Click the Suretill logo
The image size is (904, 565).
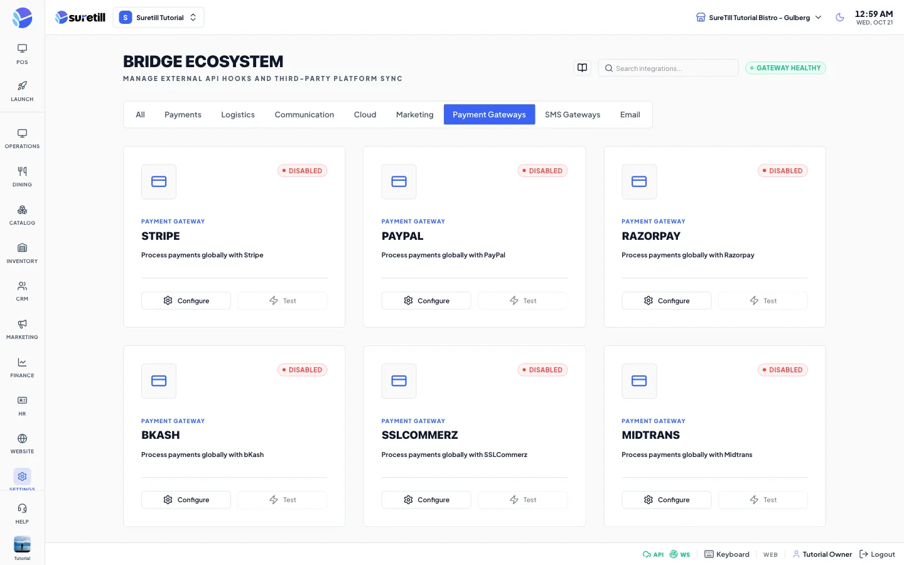point(80,18)
